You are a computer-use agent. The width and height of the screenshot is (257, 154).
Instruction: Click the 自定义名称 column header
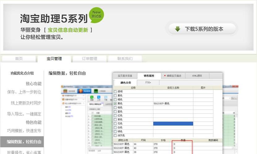(173, 88)
